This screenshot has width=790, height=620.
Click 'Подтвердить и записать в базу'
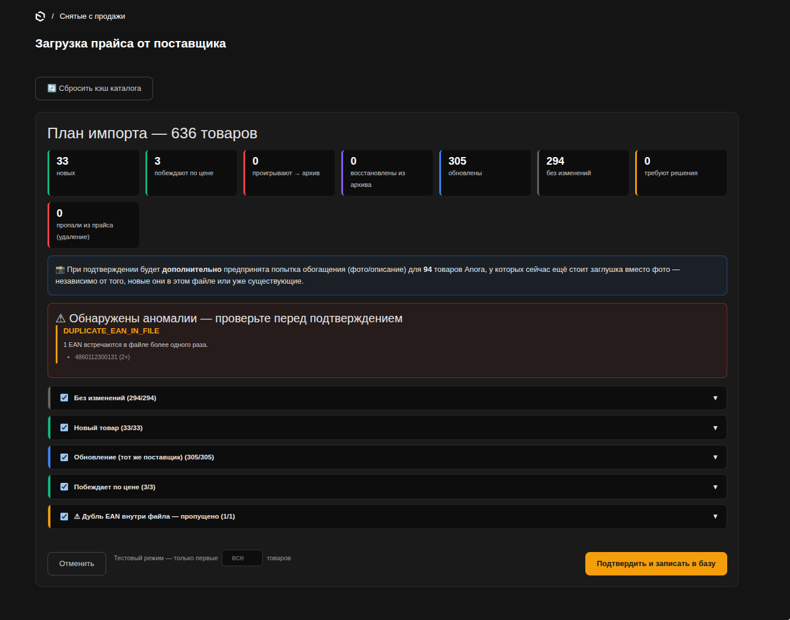pyautogui.click(x=656, y=564)
